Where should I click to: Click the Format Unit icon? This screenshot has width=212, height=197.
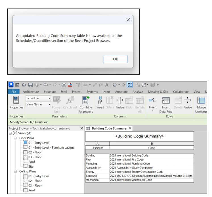coord(57,100)
